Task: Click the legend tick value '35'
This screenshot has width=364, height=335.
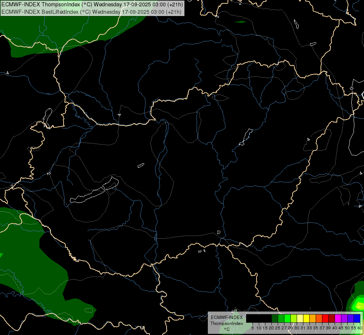Action: [316, 328]
